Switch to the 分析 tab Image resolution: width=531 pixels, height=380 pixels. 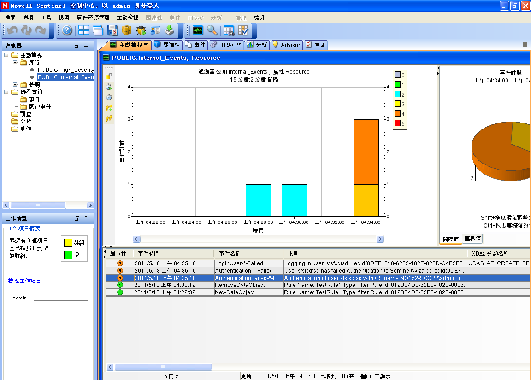[257, 45]
